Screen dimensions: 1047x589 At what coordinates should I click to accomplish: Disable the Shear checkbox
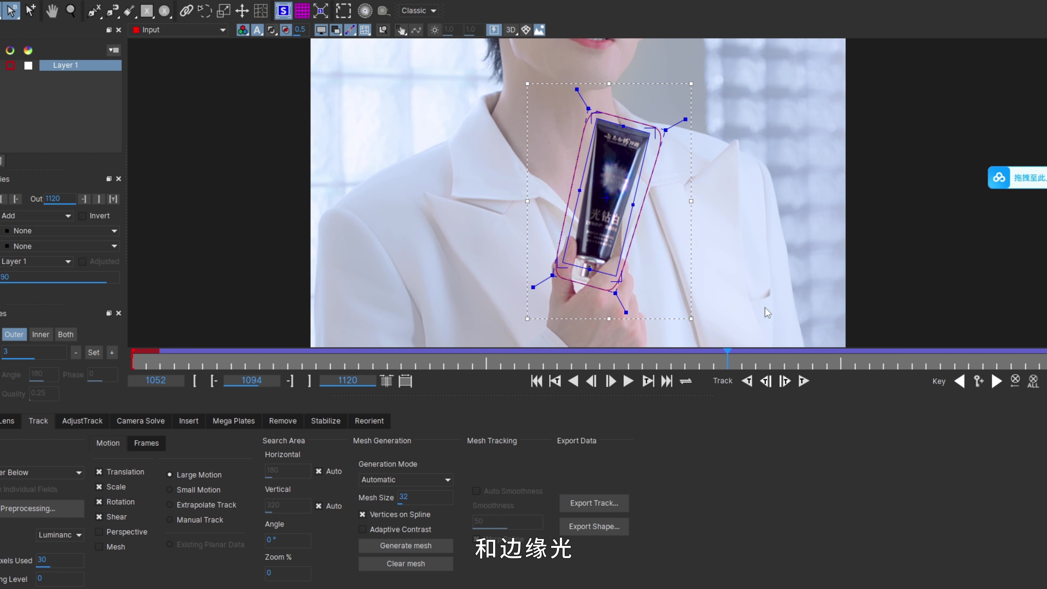pos(99,517)
